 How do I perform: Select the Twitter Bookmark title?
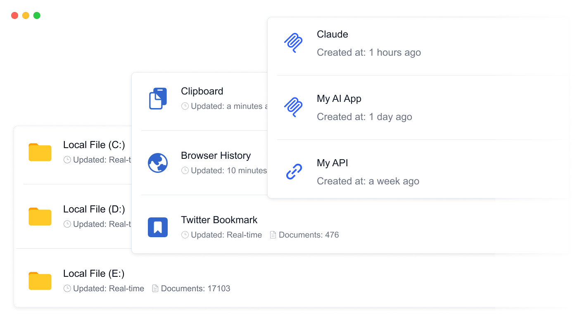(219, 220)
